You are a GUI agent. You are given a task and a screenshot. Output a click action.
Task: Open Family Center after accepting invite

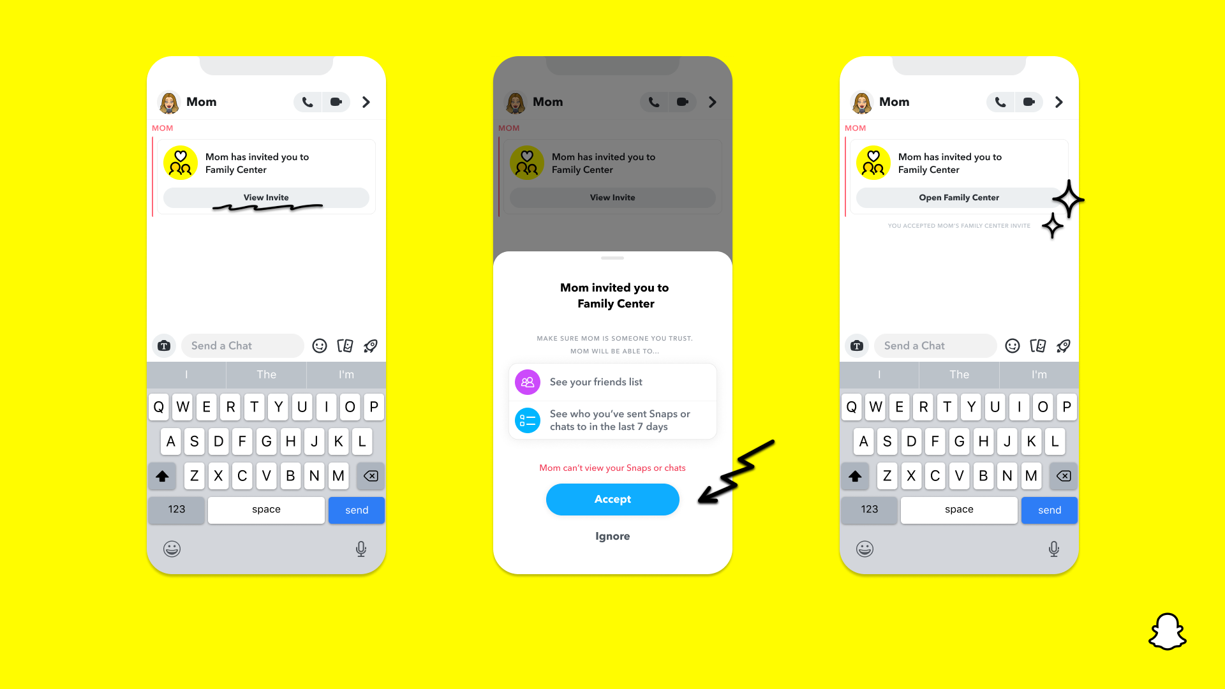tap(958, 197)
